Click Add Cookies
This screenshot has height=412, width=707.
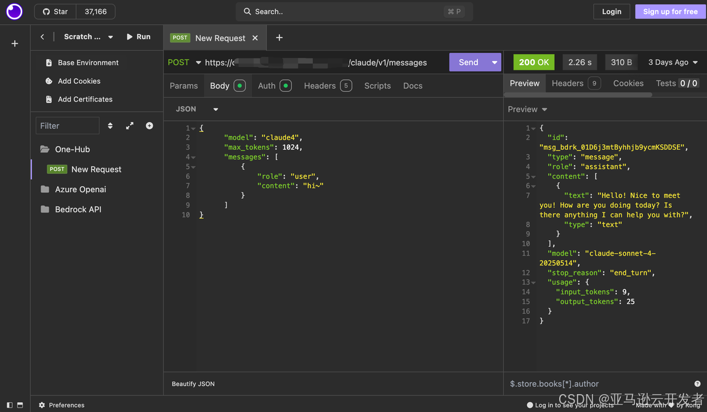pyautogui.click(x=73, y=81)
